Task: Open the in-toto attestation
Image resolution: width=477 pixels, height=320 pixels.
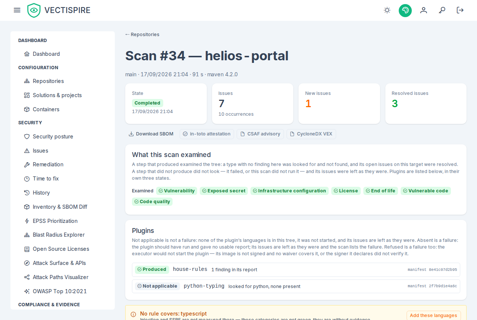Action: tap(207, 134)
